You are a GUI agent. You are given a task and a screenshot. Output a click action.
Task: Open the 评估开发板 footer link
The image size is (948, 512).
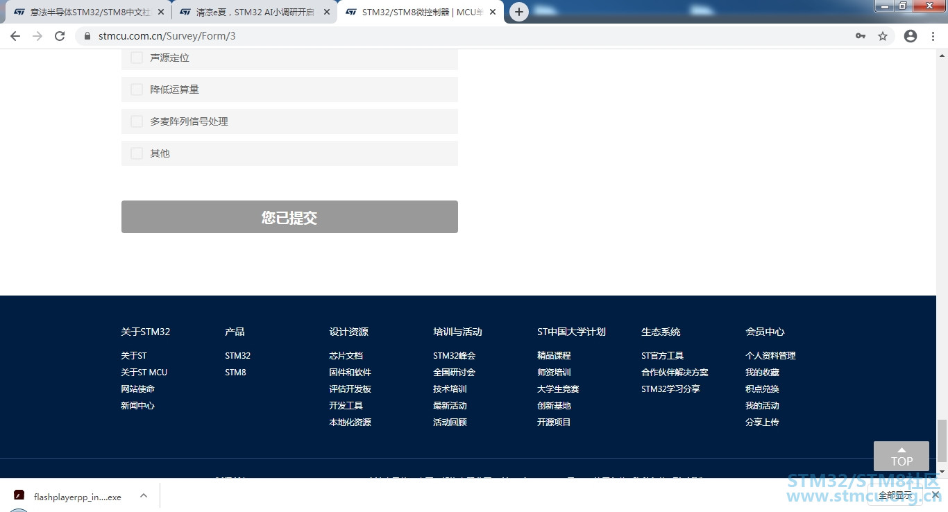coord(350,389)
